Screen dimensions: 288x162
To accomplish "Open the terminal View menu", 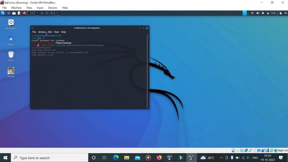I will click(56, 32).
